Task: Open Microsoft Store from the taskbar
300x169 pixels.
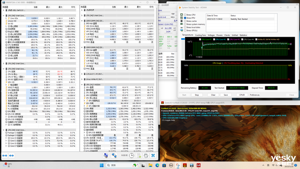Action: [164, 166]
